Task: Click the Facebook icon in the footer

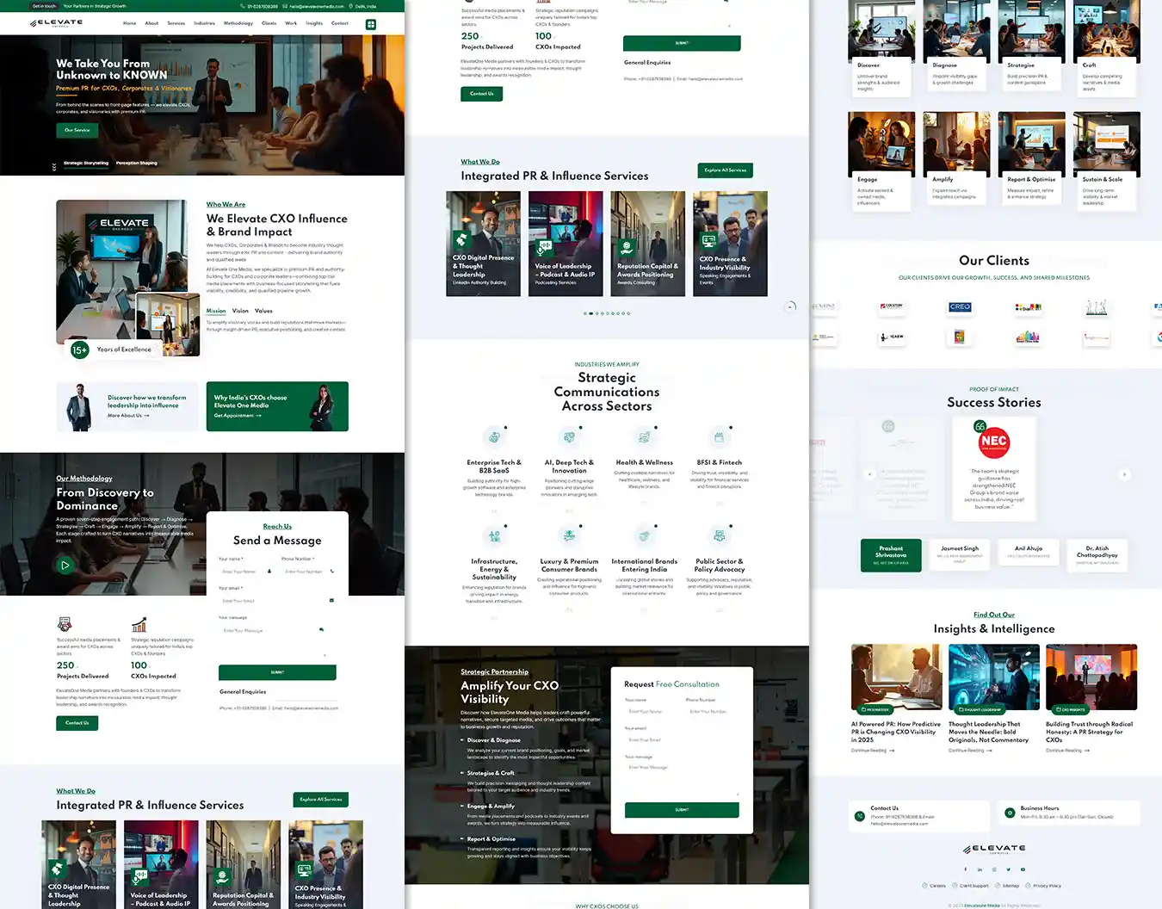Action: pyautogui.click(x=965, y=869)
